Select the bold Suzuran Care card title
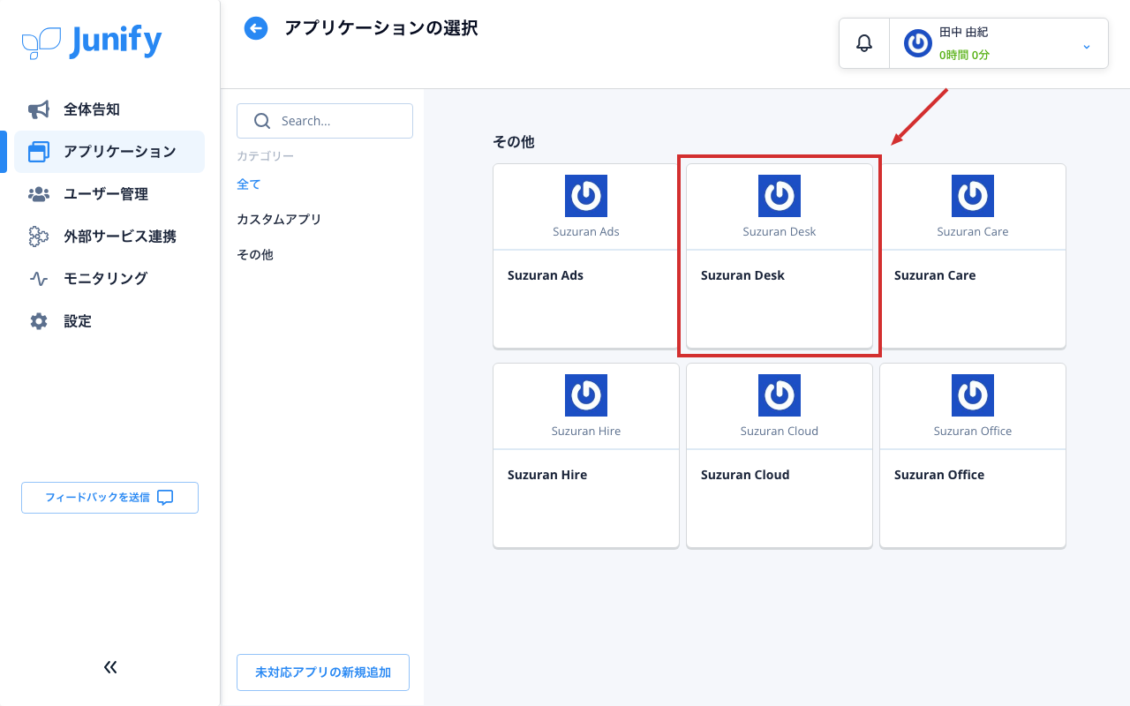Image resolution: width=1130 pixels, height=706 pixels. pyautogui.click(x=935, y=275)
